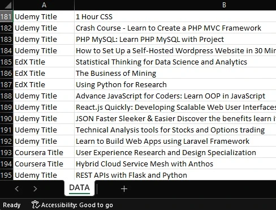Select 'Udemy Title' cell in row 195
This screenshot has width=276, height=210.
point(44,175)
